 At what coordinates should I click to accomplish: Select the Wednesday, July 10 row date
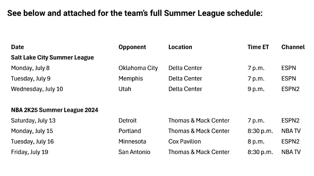tap(37, 89)
